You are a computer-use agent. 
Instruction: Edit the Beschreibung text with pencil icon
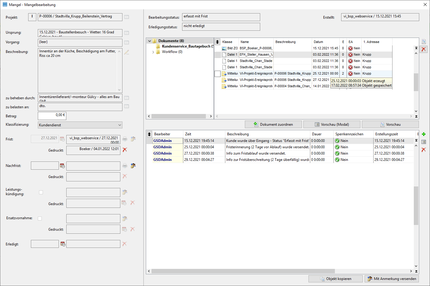[127, 52]
